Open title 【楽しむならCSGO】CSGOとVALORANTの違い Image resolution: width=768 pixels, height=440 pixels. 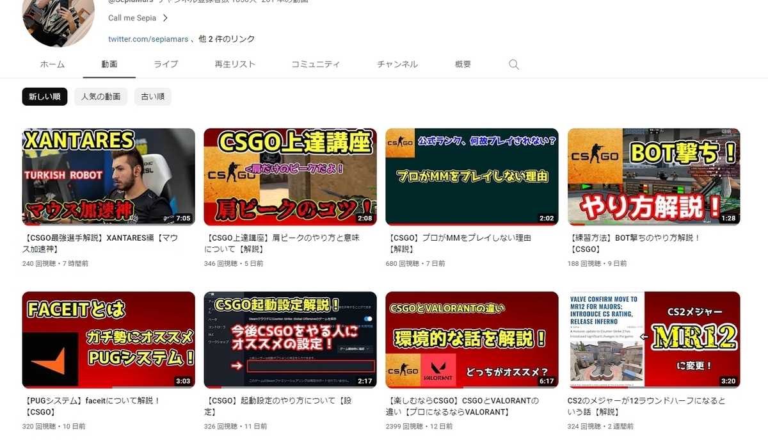462,407
